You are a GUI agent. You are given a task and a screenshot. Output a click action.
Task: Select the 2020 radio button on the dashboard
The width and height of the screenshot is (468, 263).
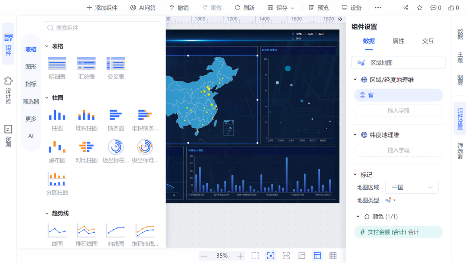click(x=305, y=34)
